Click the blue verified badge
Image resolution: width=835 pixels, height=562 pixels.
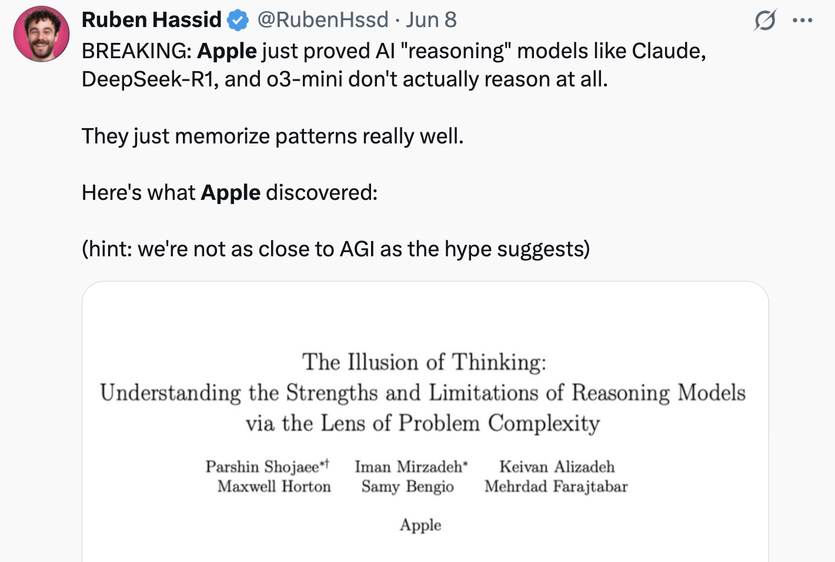238,21
